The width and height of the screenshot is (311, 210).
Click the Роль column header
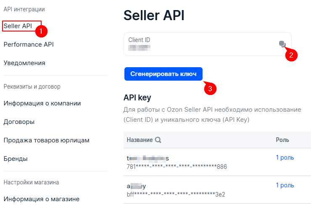click(282, 140)
